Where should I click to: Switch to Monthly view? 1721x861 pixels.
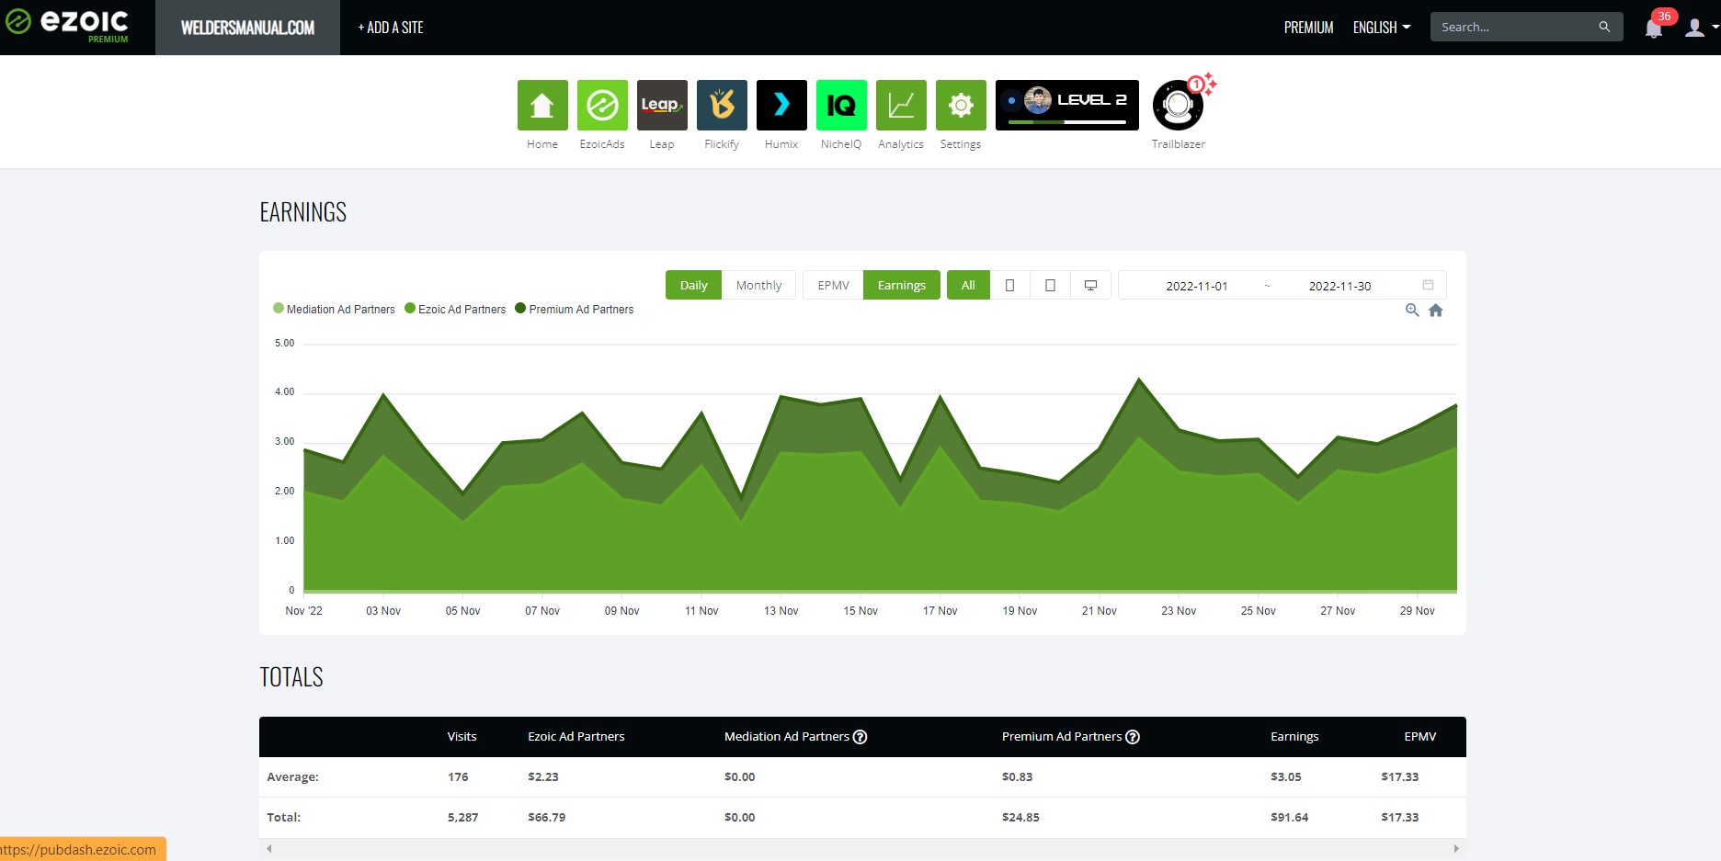coord(758,285)
